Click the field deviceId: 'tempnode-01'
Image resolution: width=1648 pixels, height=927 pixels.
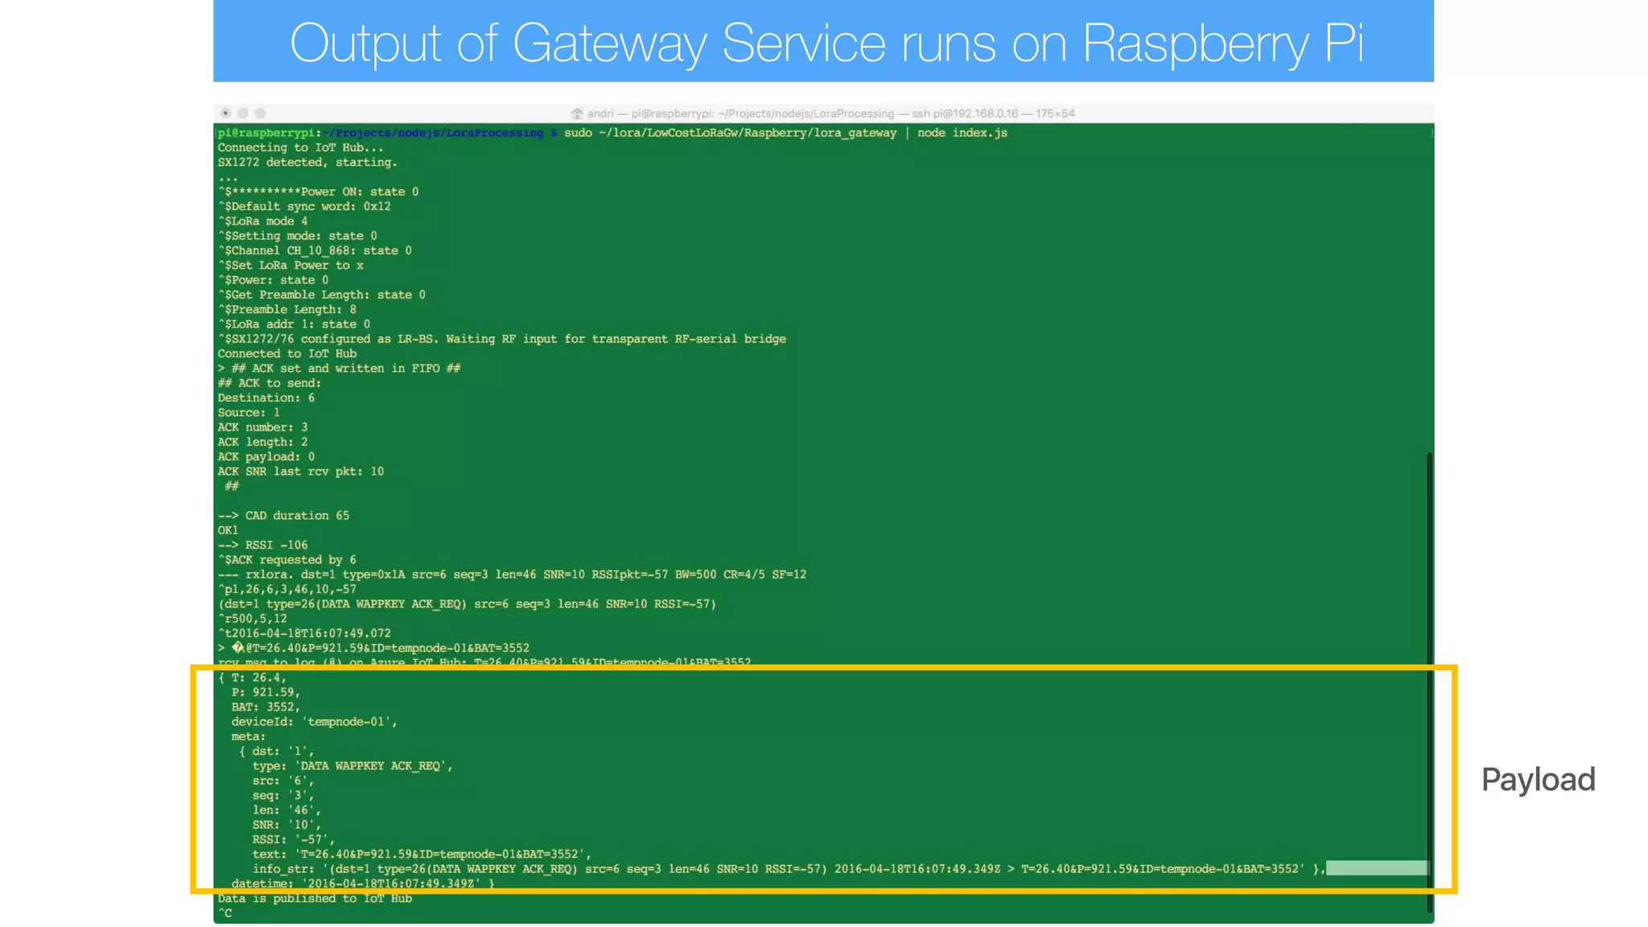click(314, 722)
